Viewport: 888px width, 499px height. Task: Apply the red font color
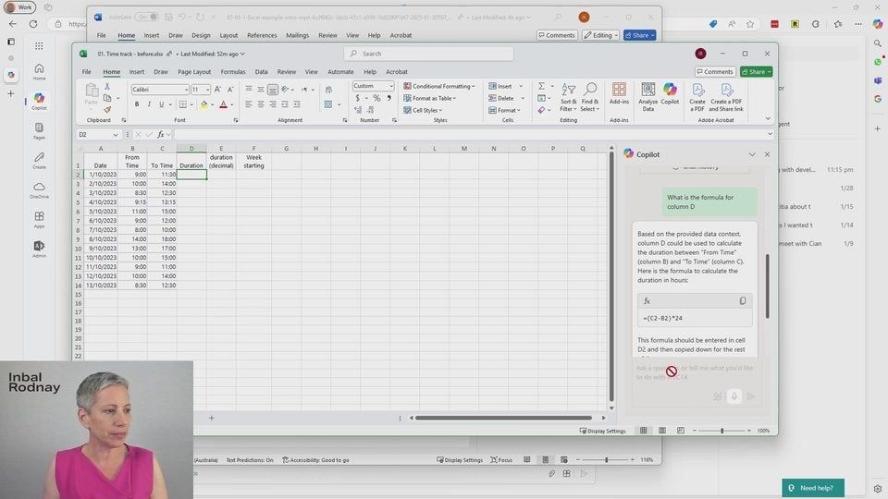[x=223, y=104]
